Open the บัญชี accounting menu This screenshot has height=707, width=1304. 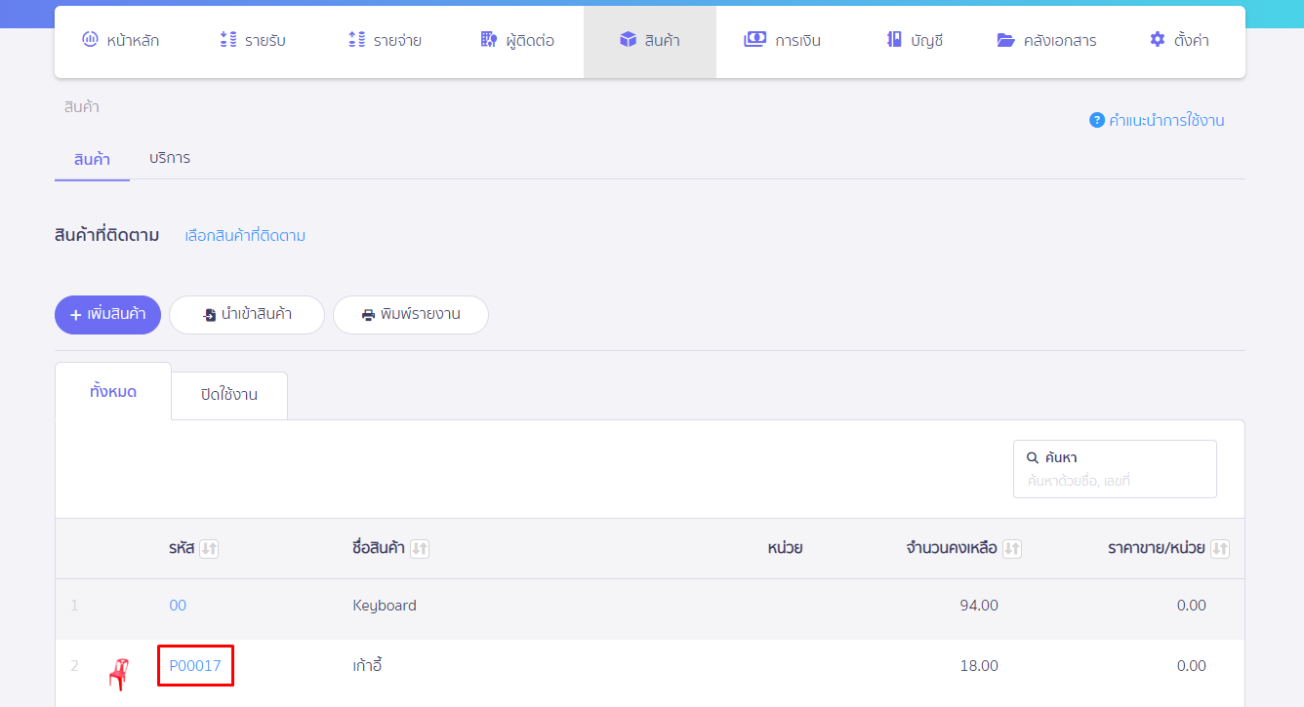914,41
